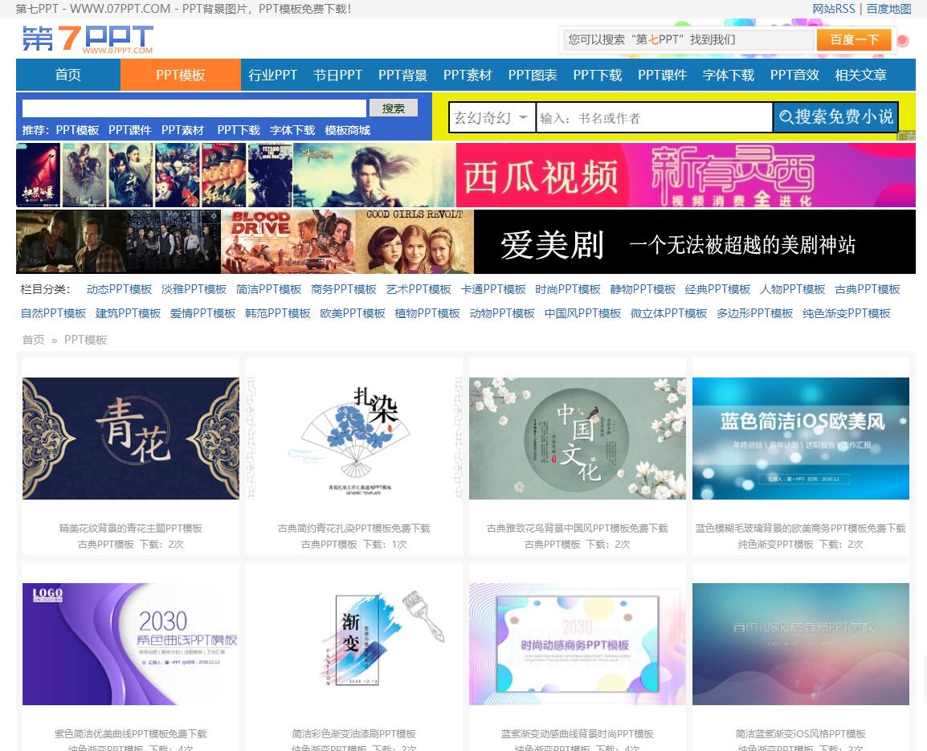This screenshot has width=927, height=751.
Task: Open the 经典PPT模板 category
Action: (x=717, y=289)
